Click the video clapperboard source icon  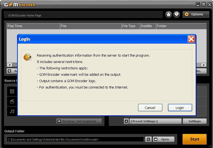click(x=12, y=101)
